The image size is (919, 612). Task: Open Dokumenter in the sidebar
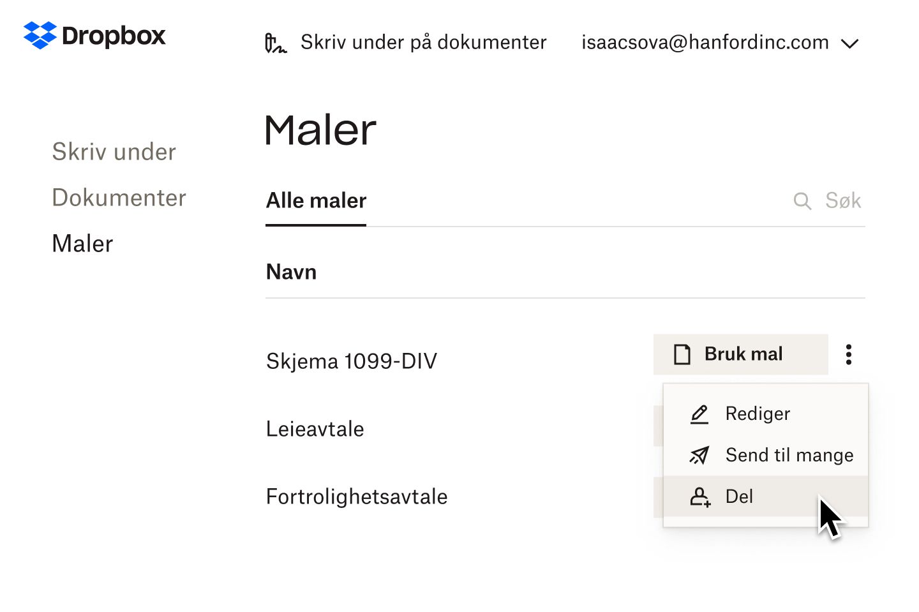click(x=119, y=197)
